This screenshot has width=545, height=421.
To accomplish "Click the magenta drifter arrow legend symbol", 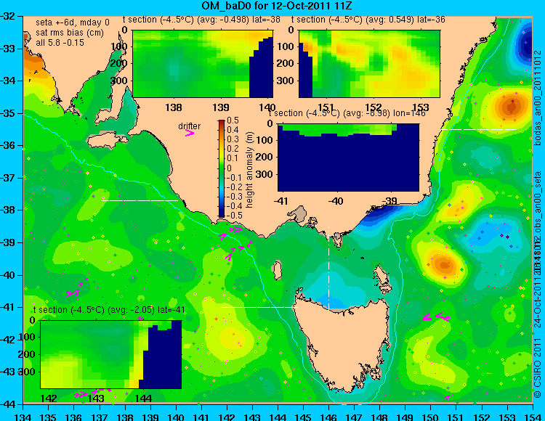I will (x=190, y=133).
